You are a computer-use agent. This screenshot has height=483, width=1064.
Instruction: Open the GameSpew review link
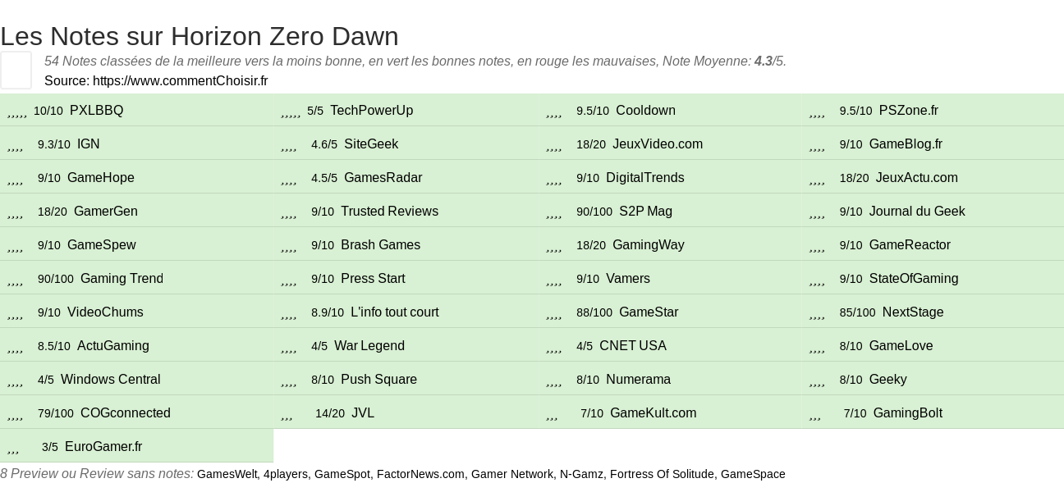[x=102, y=245]
